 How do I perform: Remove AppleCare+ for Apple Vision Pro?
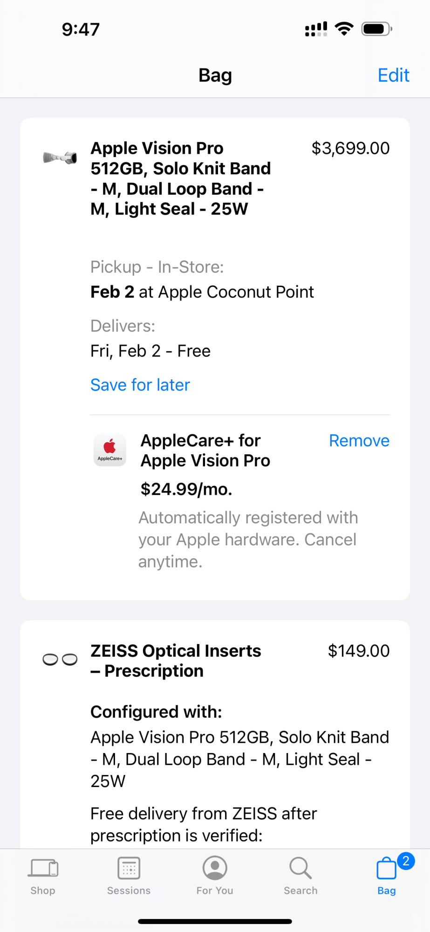(x=359, y=441)
